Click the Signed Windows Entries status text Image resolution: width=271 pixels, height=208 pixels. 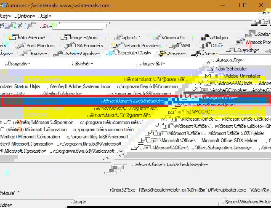click(x=247, y=201)
